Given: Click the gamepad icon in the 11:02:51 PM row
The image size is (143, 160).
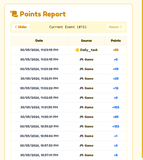Looking at the screenshot, I should tap(81, 79).
